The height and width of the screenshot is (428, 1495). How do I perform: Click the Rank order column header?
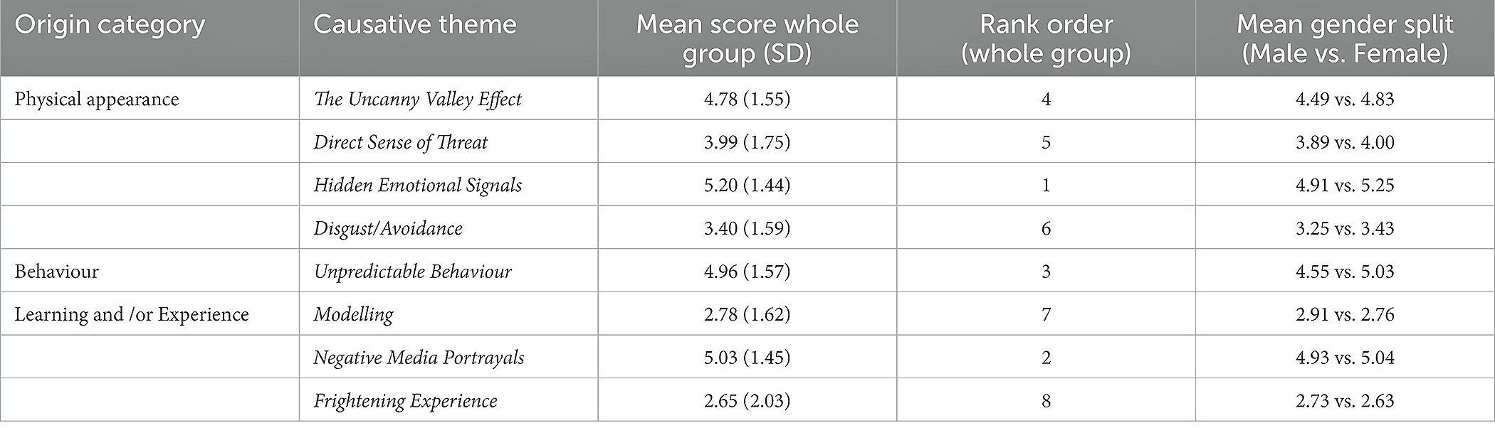(1046, 39)
